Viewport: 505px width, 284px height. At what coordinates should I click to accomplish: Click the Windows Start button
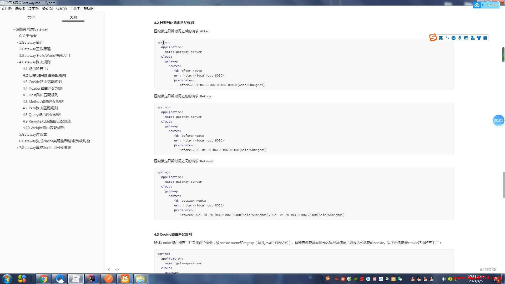pyautogui.click(x=7, y=279)
